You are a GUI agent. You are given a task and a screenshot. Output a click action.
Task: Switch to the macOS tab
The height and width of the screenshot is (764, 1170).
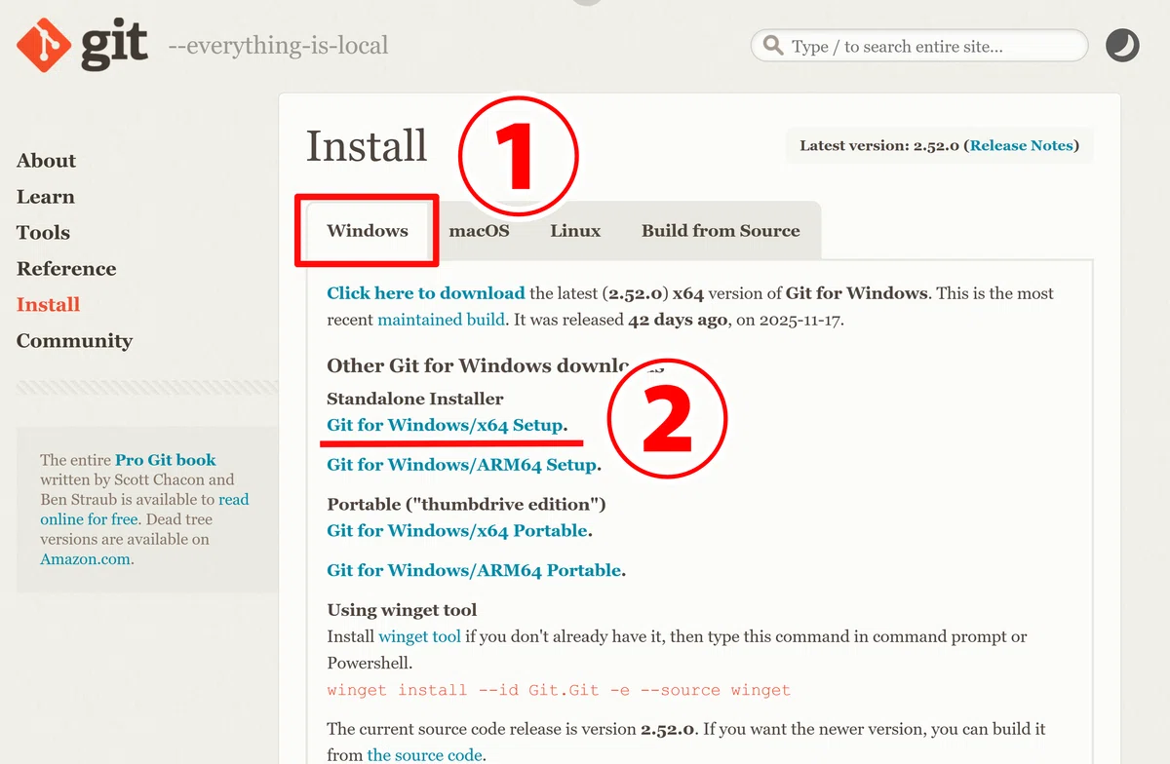(479, 231)
